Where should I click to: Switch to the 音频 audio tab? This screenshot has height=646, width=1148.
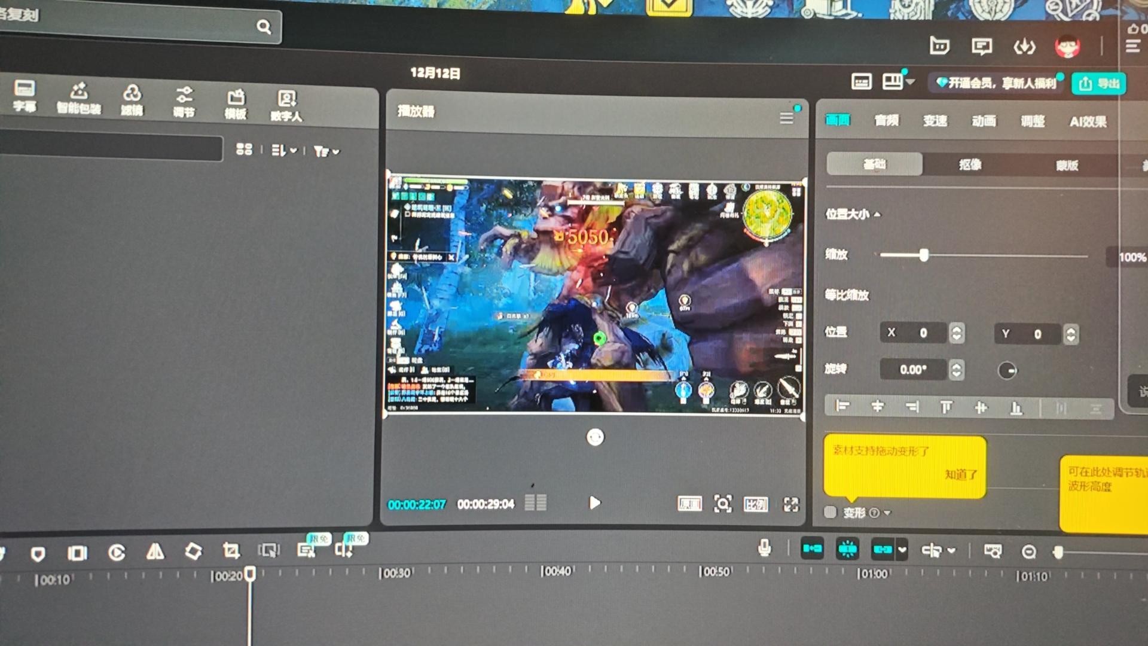coord(886,120)
